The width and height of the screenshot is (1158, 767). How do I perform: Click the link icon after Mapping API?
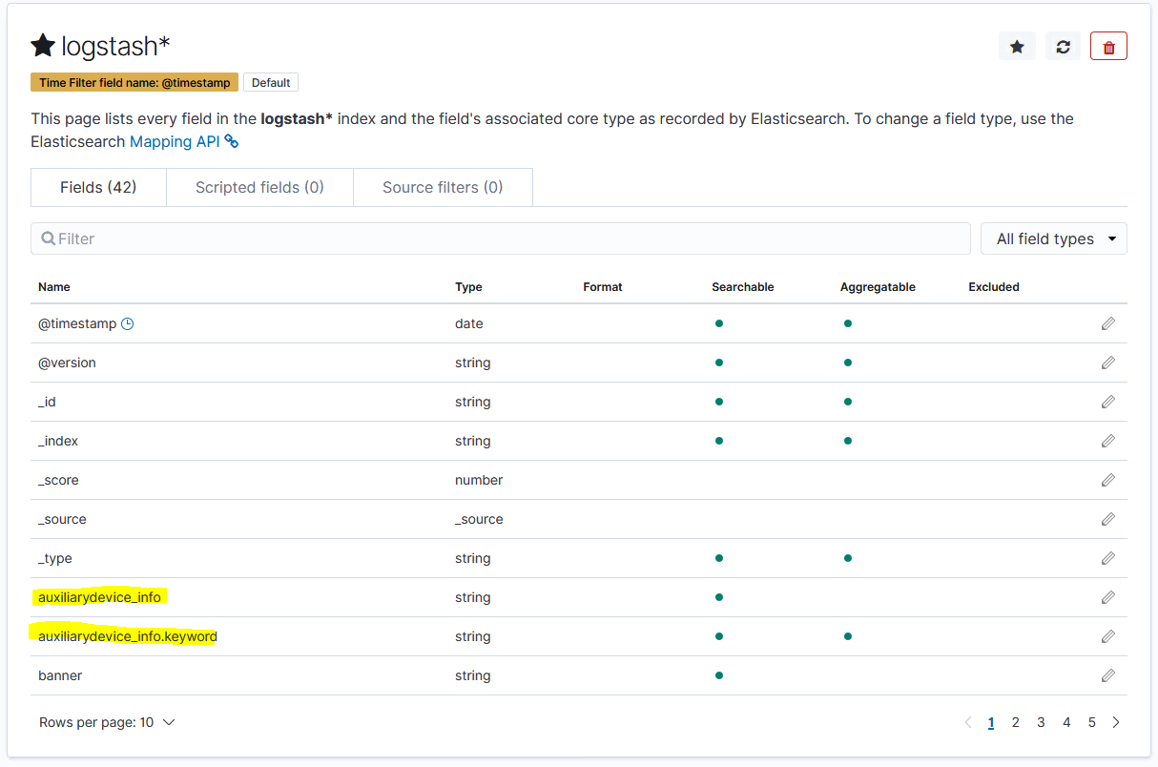coord(232,141)
